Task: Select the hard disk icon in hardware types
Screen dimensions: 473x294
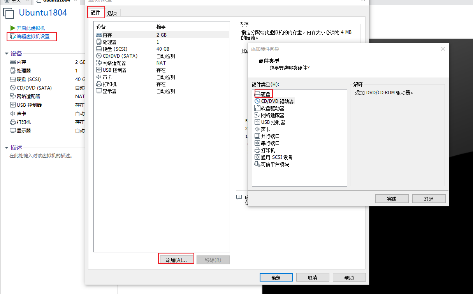Action: tap(257, 94)
